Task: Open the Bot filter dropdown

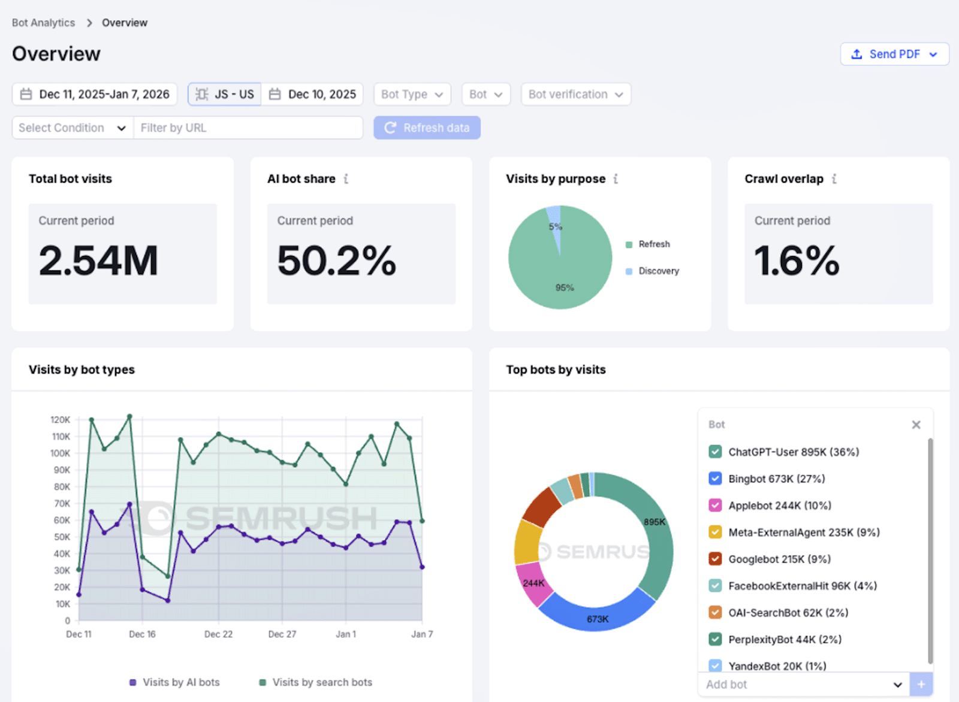Action: tap(485, 94)
